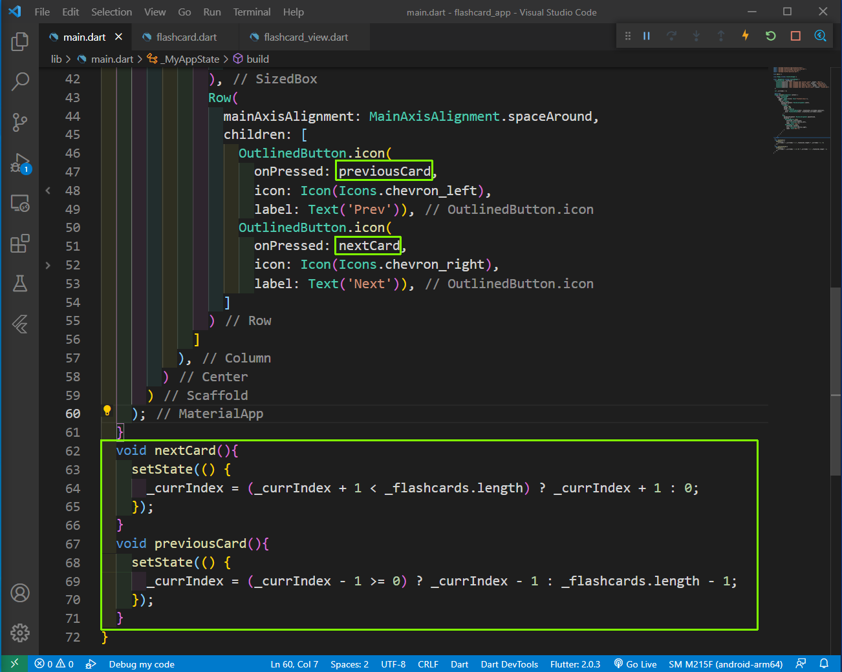
Task: Open the Go menu
Action: pos(184,12)
